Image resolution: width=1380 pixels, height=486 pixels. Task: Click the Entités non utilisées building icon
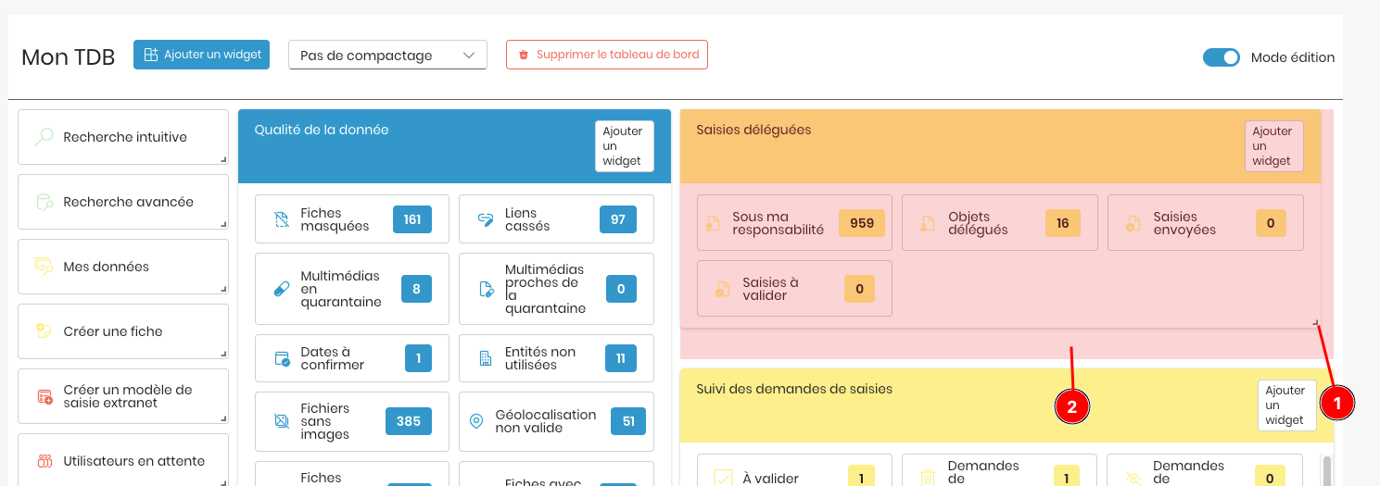tap(485, 358)
